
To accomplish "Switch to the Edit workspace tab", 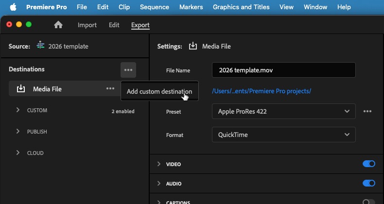I will coord(114,25).
